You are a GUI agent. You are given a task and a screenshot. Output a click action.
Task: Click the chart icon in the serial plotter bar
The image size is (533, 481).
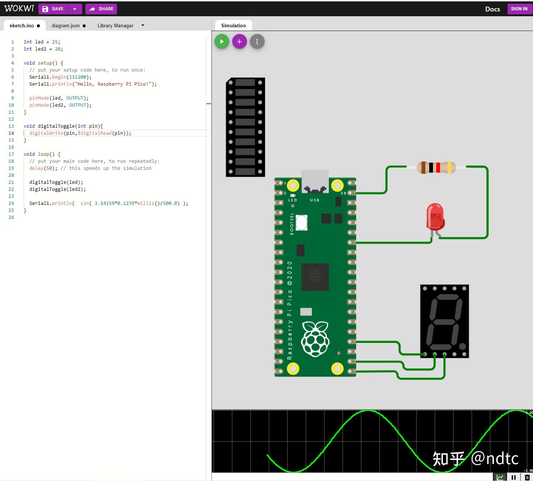pos(500,477)
